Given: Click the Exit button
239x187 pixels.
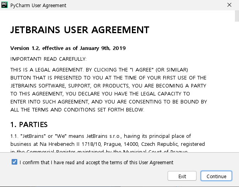Looking at the screenshot, I should pyautogui.click(x=182, y=176).
